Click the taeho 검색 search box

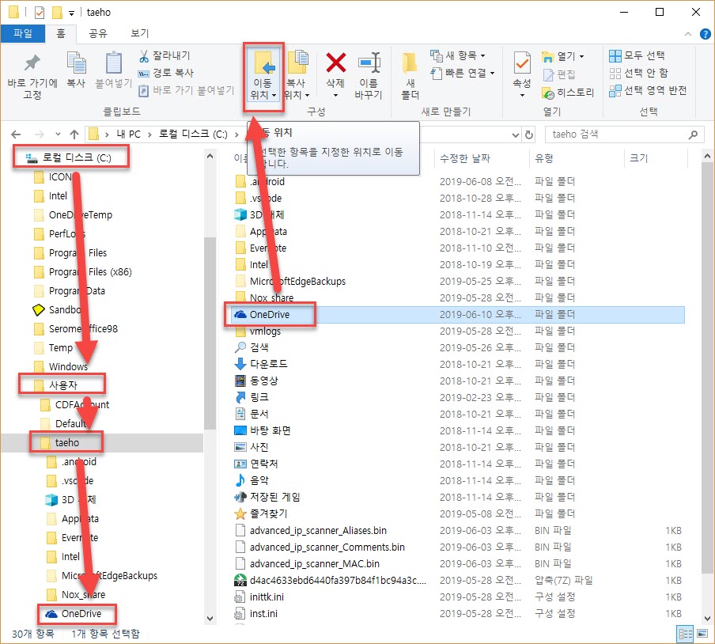click(617, 134)
